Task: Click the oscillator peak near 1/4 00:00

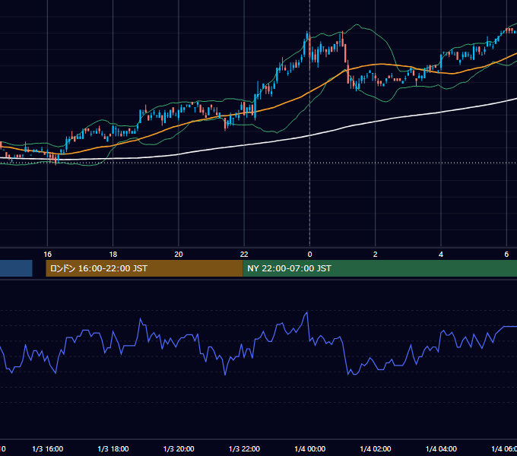Action: coord(307,312)
